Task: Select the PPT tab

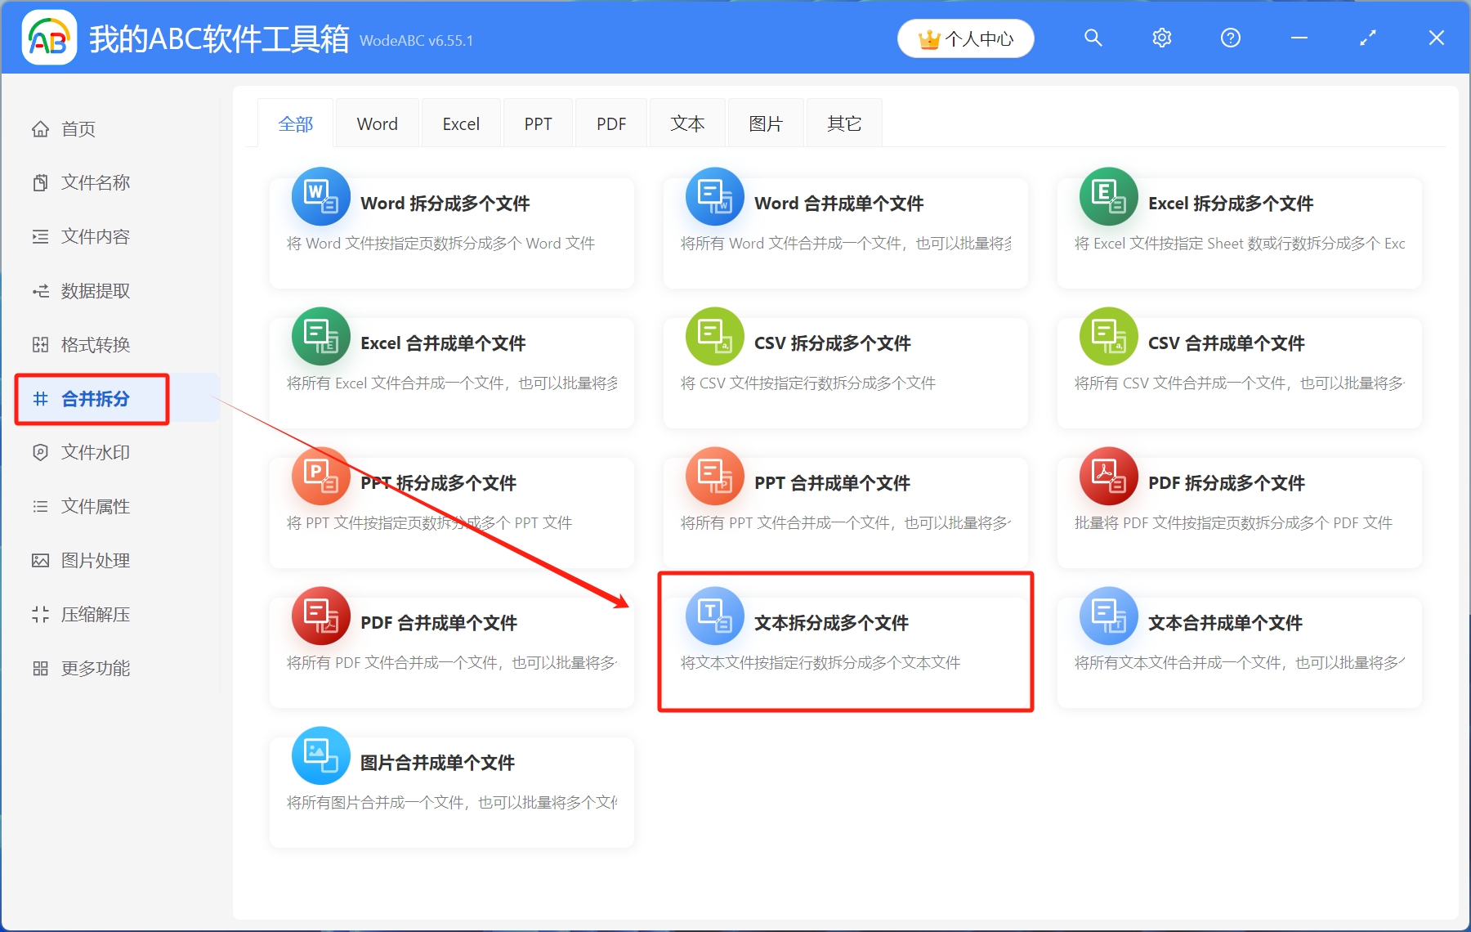Action: pyautogui.click(x=538, y=123)
